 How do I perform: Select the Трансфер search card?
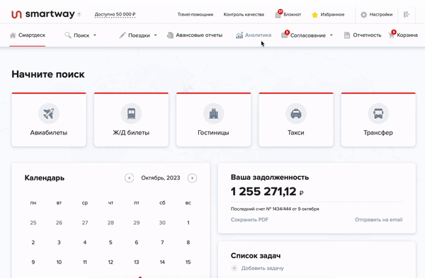pos(378,120)
